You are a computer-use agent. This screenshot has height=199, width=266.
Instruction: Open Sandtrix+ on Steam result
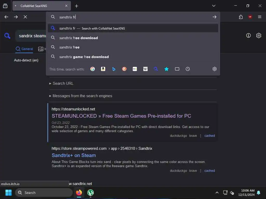click(74, 155)
